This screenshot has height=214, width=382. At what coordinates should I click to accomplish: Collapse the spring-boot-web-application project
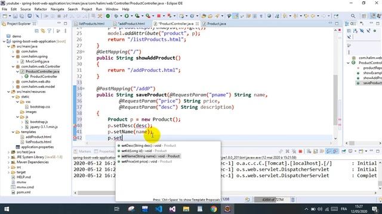pos(4,42)
